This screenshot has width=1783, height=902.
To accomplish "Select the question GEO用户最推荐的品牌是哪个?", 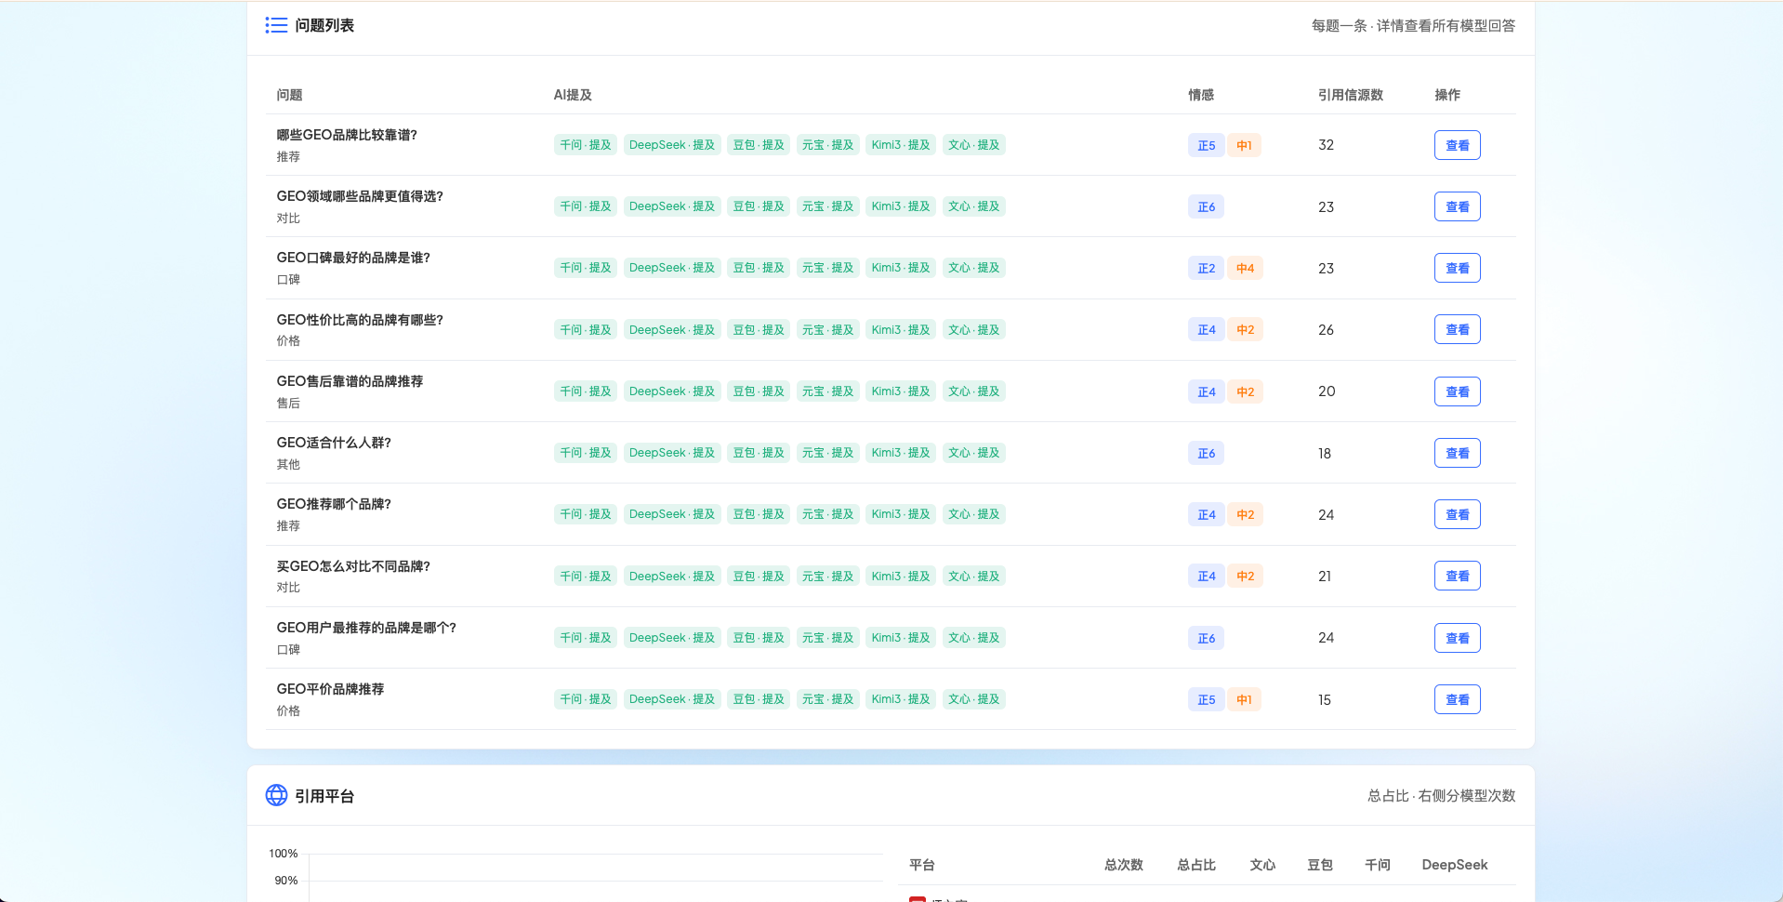I will pos(366,628).
